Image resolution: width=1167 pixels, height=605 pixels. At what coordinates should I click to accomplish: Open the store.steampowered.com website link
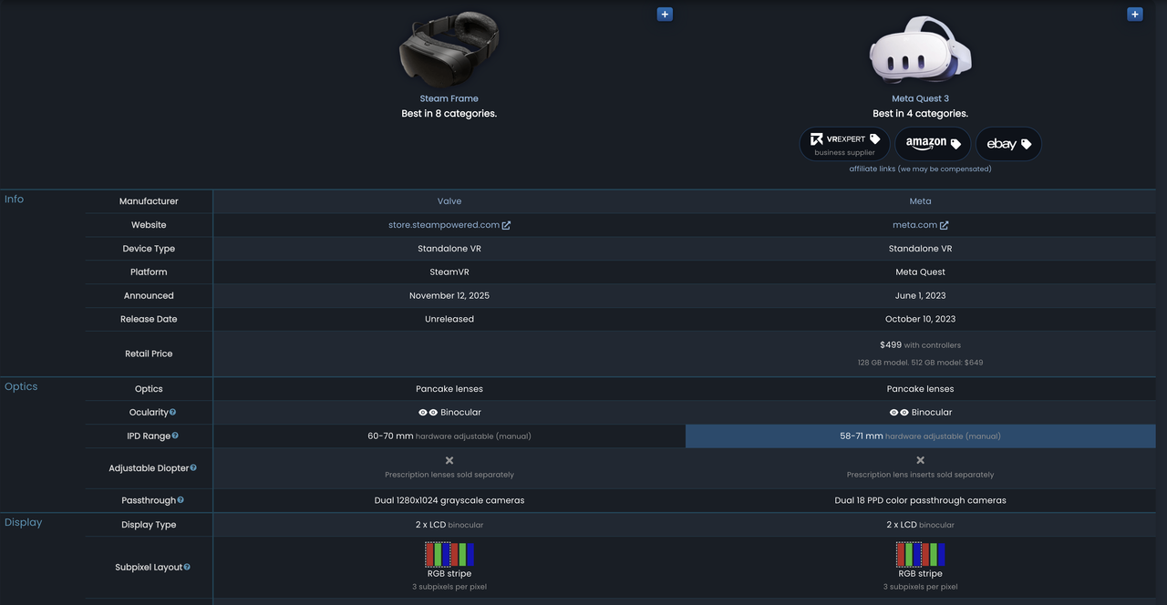444,225
